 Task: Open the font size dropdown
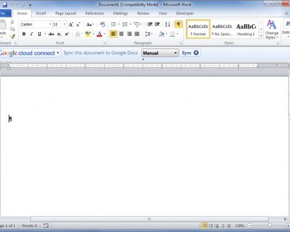64,24
